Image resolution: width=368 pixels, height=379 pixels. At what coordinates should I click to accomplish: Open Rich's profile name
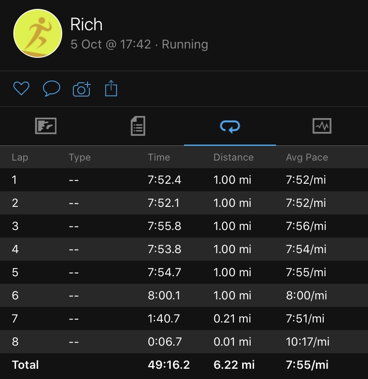(x=87, y=24)
